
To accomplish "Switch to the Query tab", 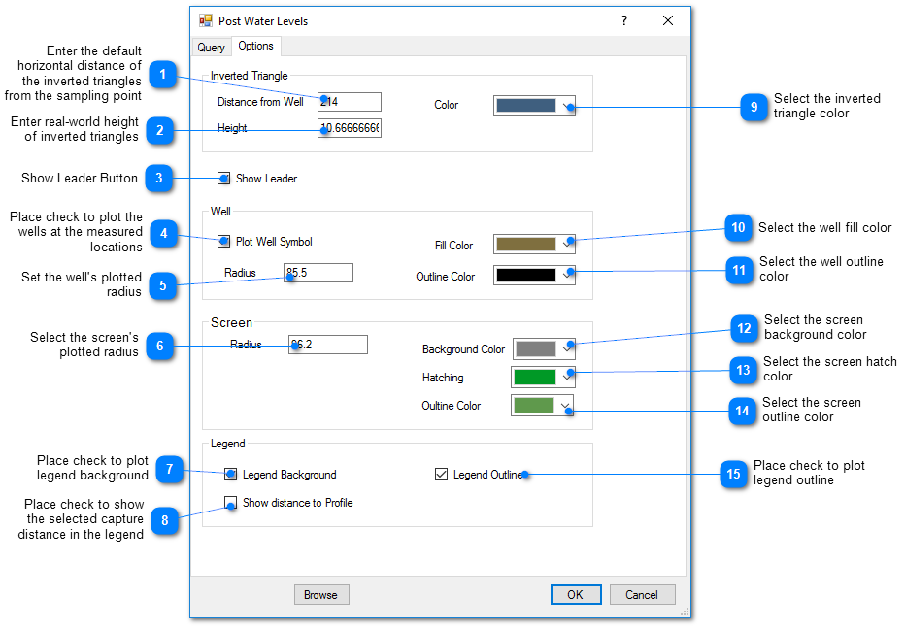I will [211, 48].
